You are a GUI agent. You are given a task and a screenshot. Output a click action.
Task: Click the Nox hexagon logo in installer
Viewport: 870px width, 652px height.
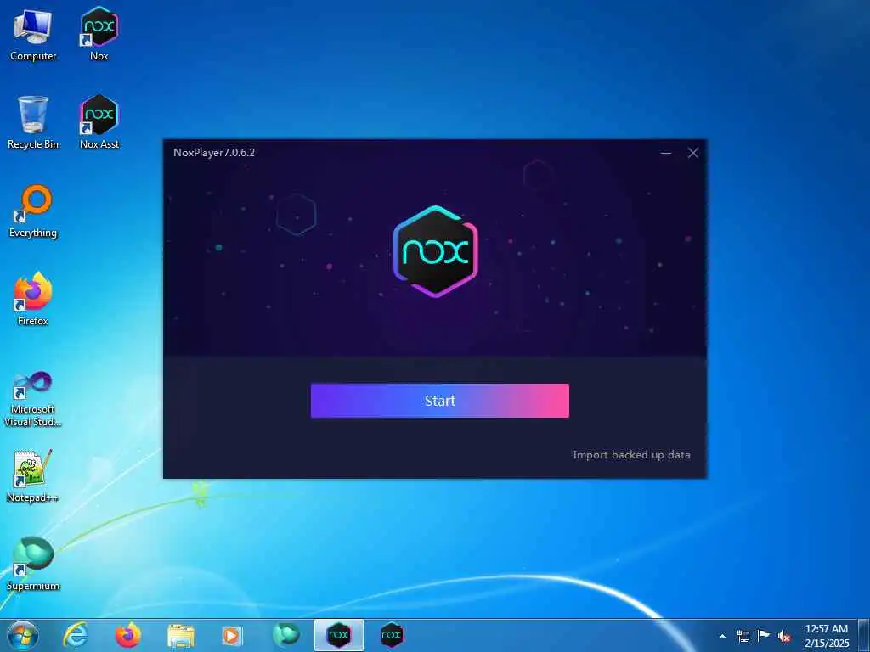coord(436,251)
